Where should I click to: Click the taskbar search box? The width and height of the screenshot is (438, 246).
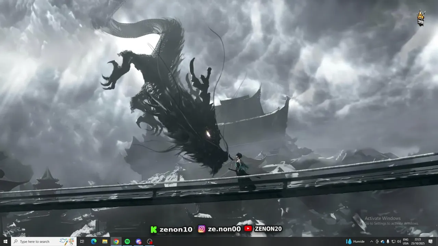point(44,242)
